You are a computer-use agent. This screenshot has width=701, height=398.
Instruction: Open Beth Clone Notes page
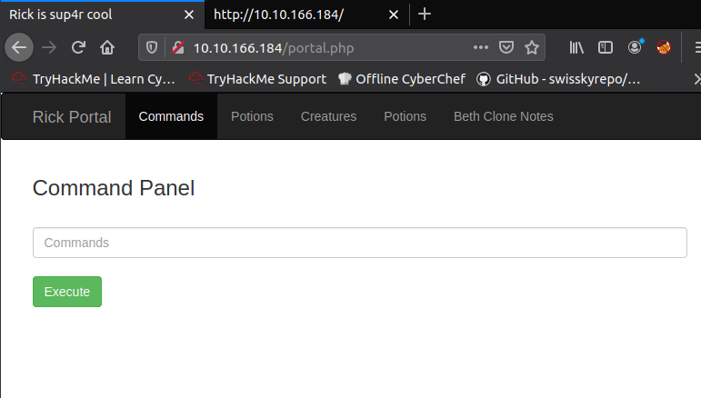503,116
